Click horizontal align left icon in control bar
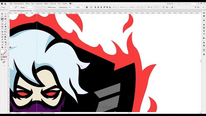 pyautogui.click(x=95, y=7)
